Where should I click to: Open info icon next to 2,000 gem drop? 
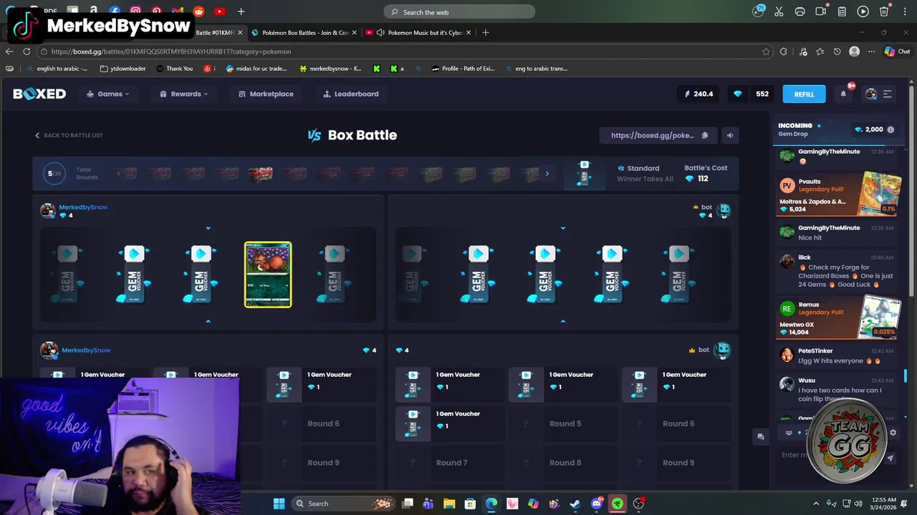[x=890, y=129]
